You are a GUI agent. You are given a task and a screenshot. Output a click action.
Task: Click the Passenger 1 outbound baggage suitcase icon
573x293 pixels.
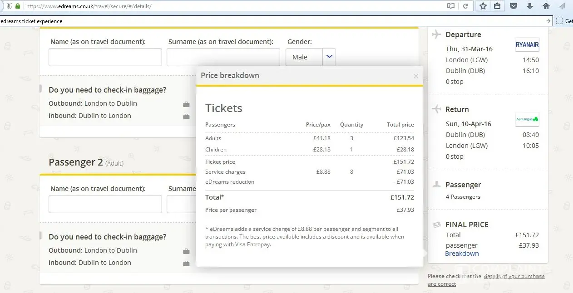pyautogui.click(x=186, y=104)
